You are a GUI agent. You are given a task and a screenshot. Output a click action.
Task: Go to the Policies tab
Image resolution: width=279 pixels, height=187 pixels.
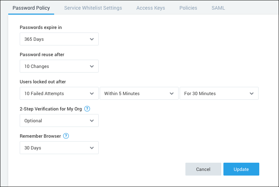(188, 8)
